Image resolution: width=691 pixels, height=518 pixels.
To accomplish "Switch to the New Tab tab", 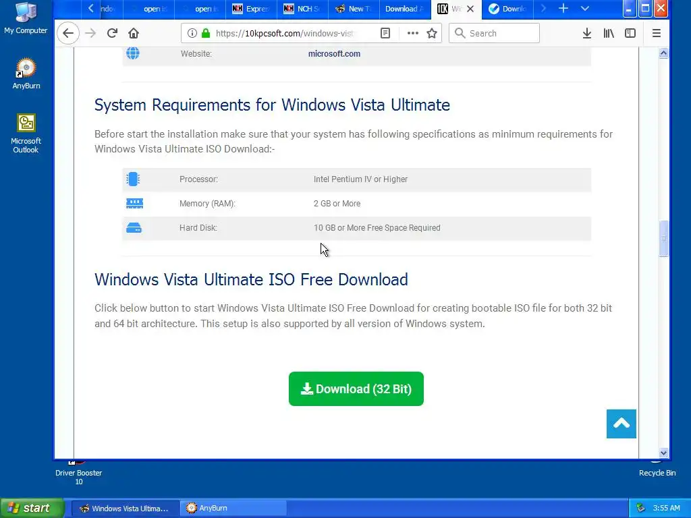I will [354, 9].
